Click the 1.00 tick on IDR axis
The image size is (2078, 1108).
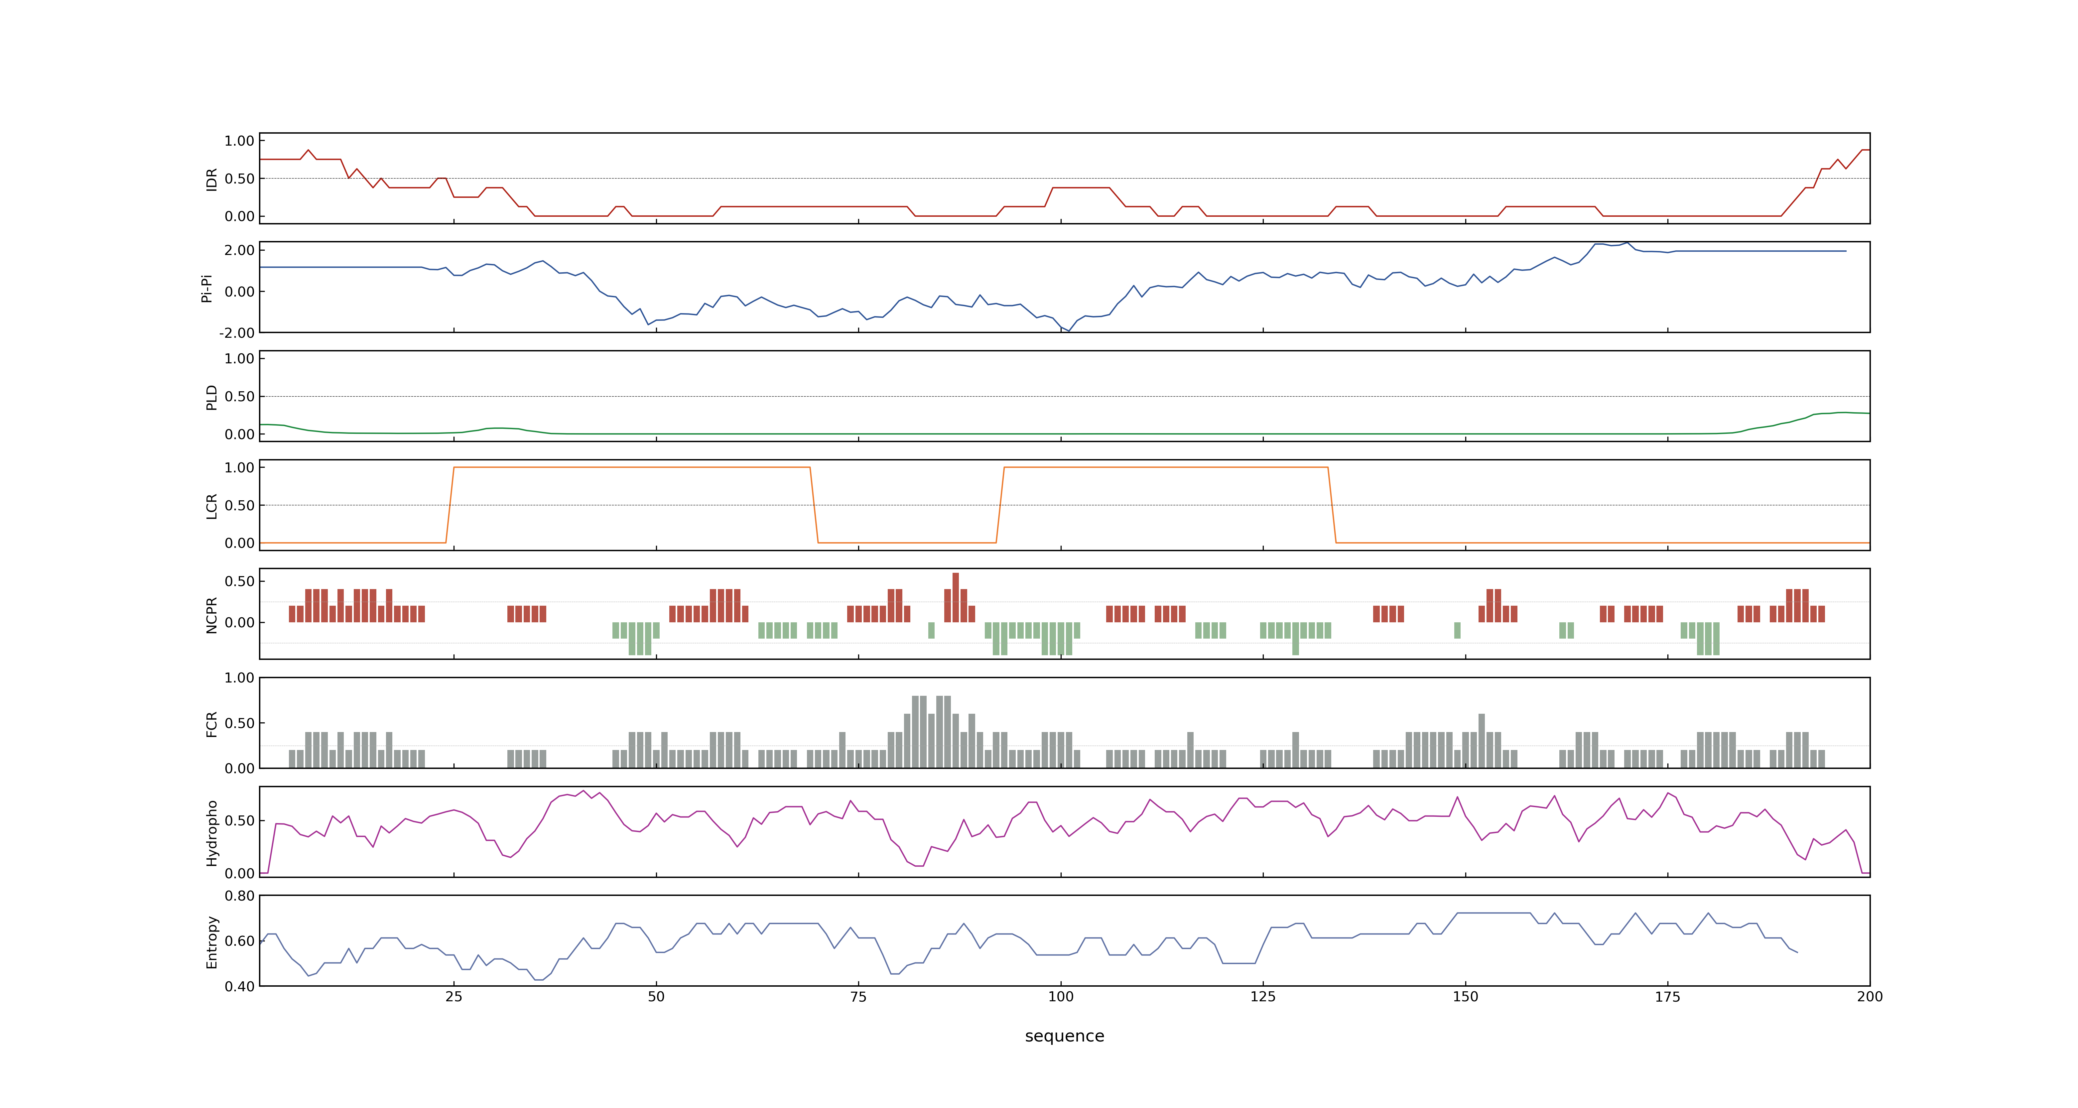240,141
